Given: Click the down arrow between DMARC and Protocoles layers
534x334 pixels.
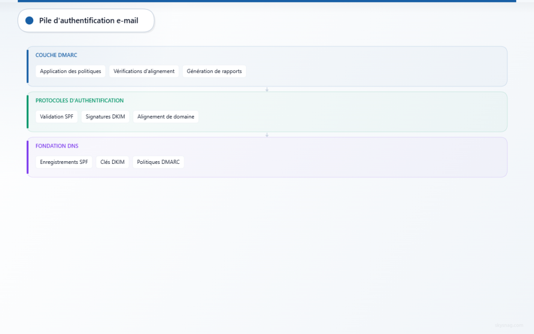Looking at the screenshot, I should pos(267,89).
